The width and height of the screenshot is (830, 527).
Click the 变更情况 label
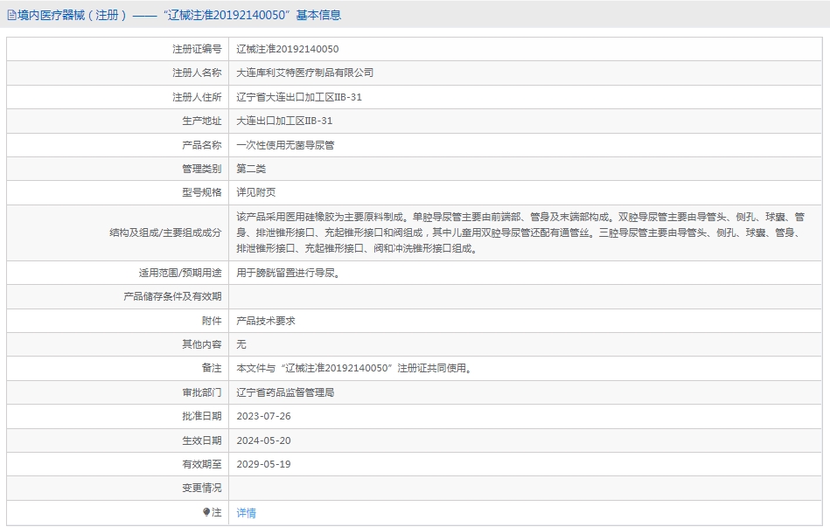click(x=202, y=489)
